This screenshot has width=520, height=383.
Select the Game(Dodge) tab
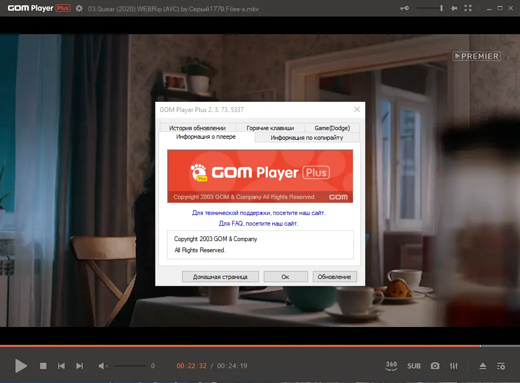coord(333,127)
